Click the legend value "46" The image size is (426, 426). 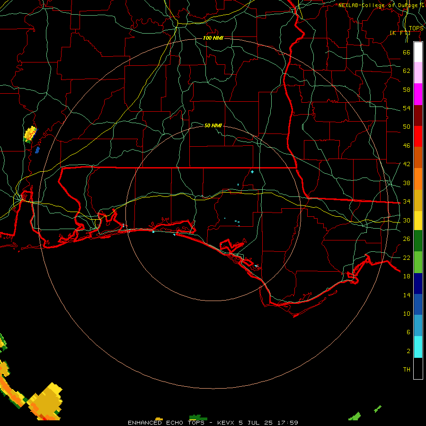click(407, 146)
